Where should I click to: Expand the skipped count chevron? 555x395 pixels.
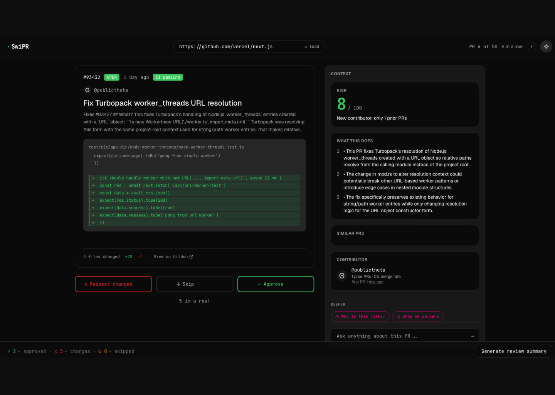click(110, 351)
